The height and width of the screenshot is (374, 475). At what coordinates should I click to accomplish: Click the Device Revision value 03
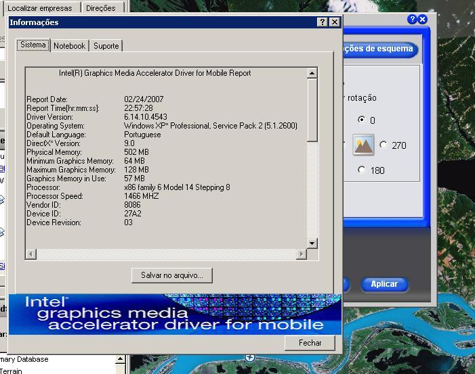pyautogui.click(x=129, y=223)
